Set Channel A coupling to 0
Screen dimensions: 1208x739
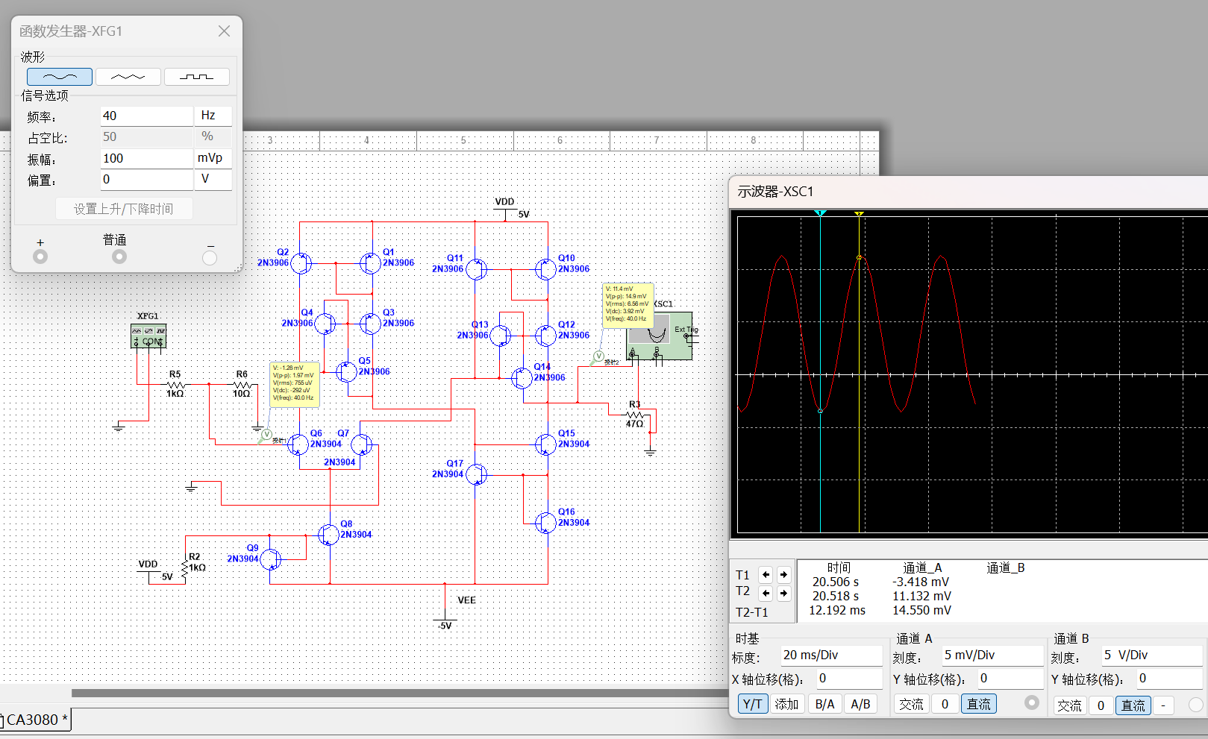pyautogui.click(x=945, y=704)
